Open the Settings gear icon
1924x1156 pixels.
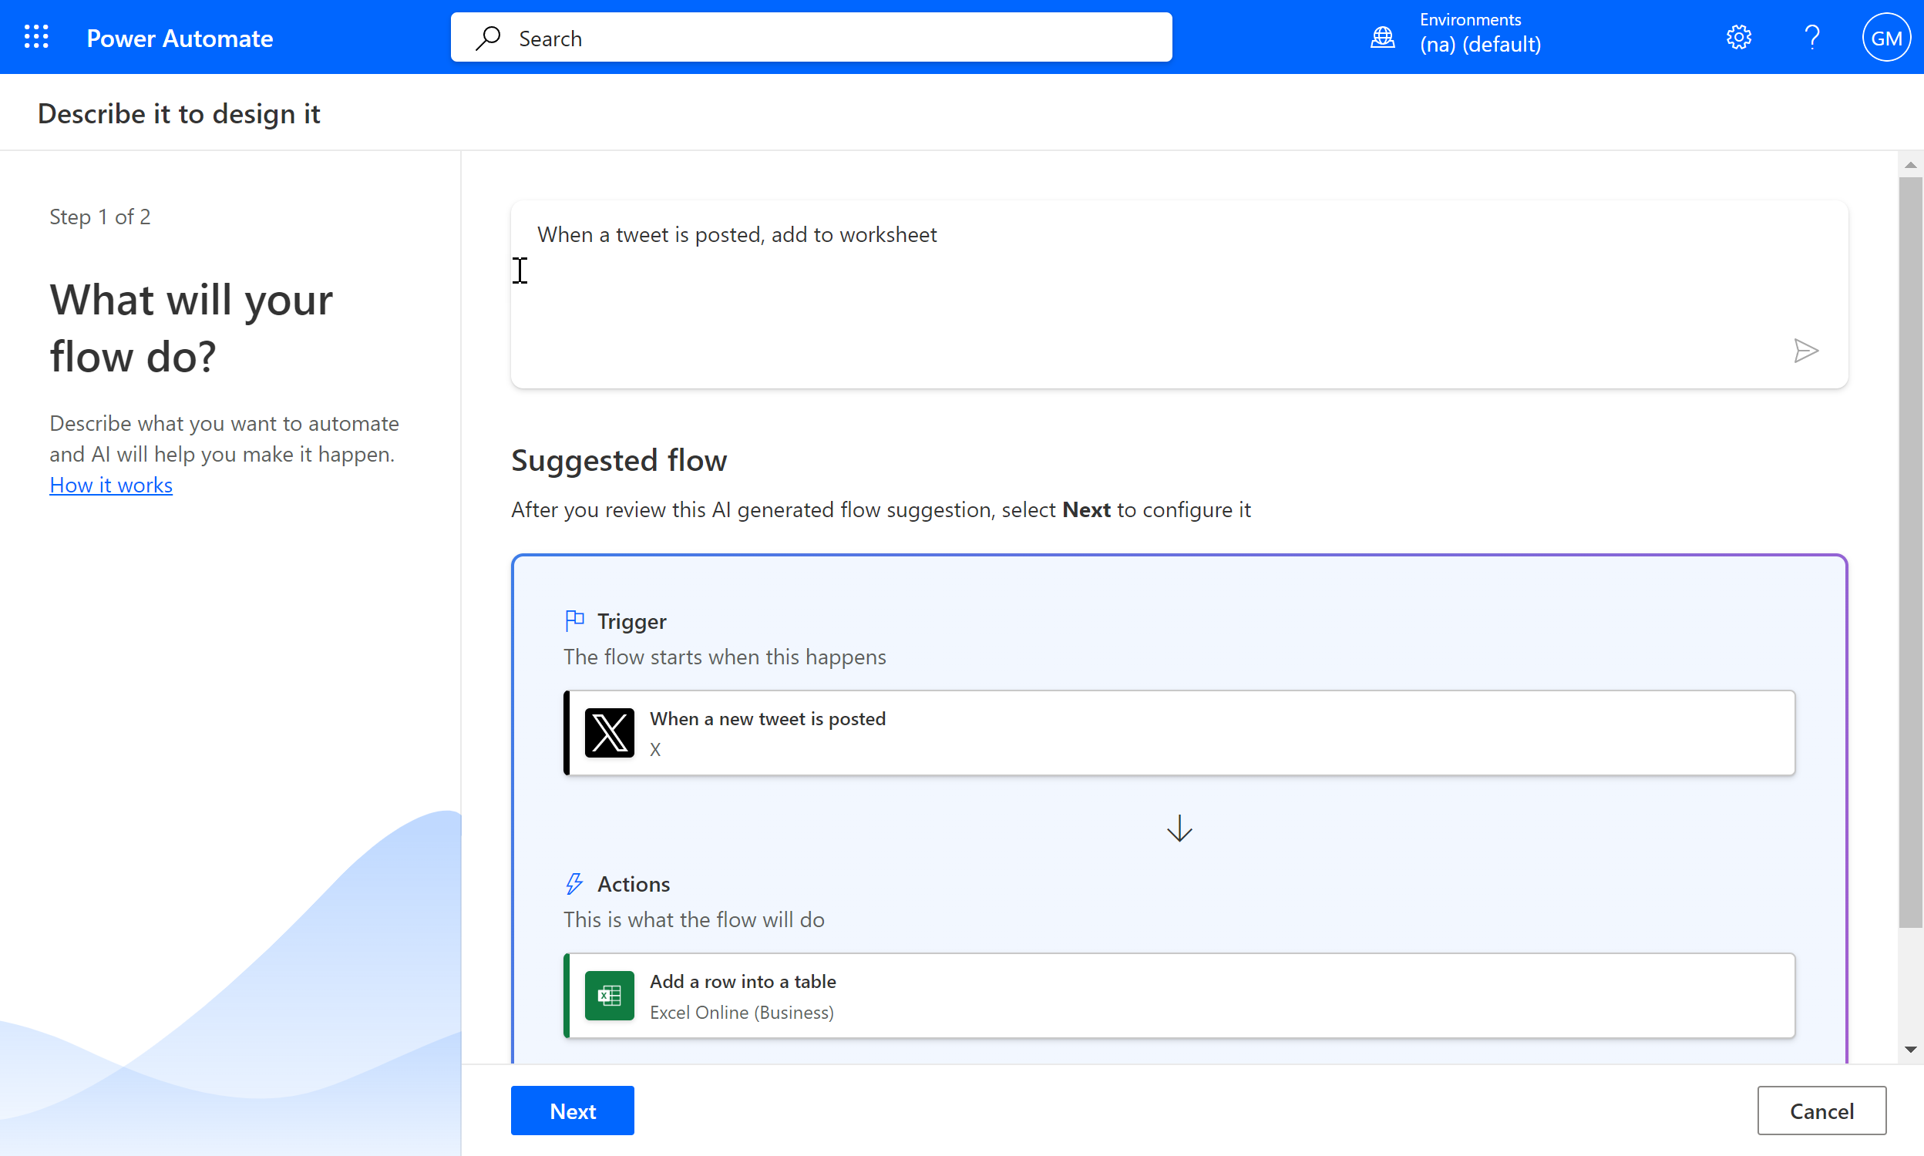click(x=1737, y=38)
